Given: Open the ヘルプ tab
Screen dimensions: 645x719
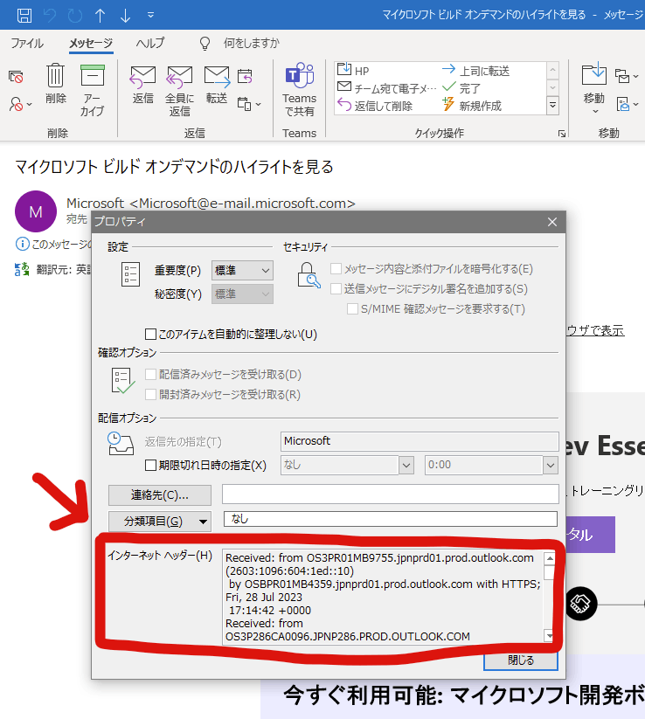Looking at the screenshot, I should [150, 43].
